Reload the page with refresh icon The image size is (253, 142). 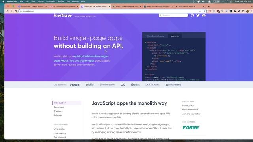tap(16, 11)
